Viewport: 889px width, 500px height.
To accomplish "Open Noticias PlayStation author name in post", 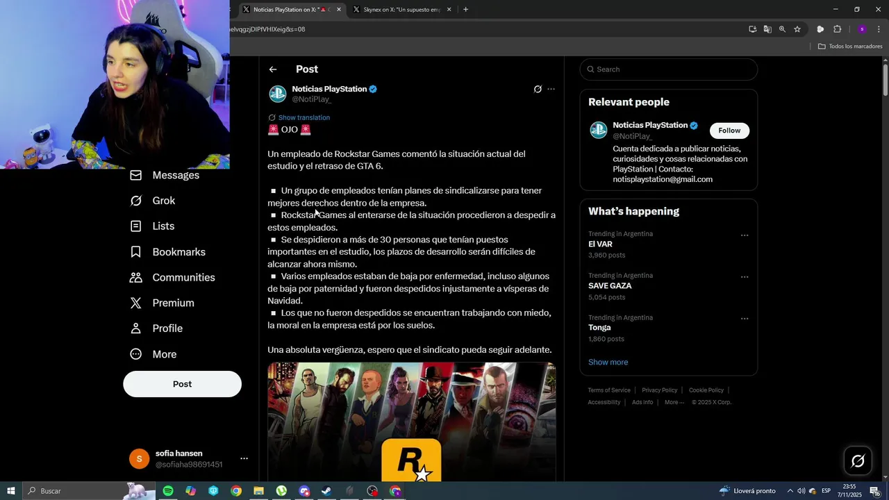I will [x=329, y=89].
